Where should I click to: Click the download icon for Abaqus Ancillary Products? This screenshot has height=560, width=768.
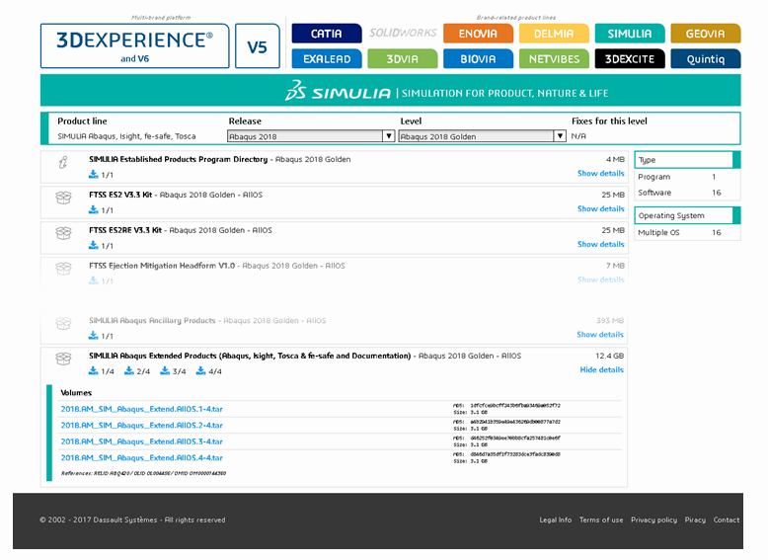pyautogui.click(x=94, y=336)
